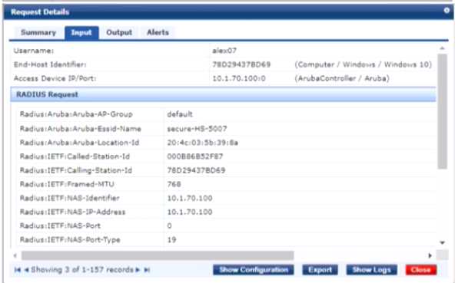Click the Show Logs button
The height and width of the screenshot is (283, 458).
pyautogui.click(x=371, y=270)
